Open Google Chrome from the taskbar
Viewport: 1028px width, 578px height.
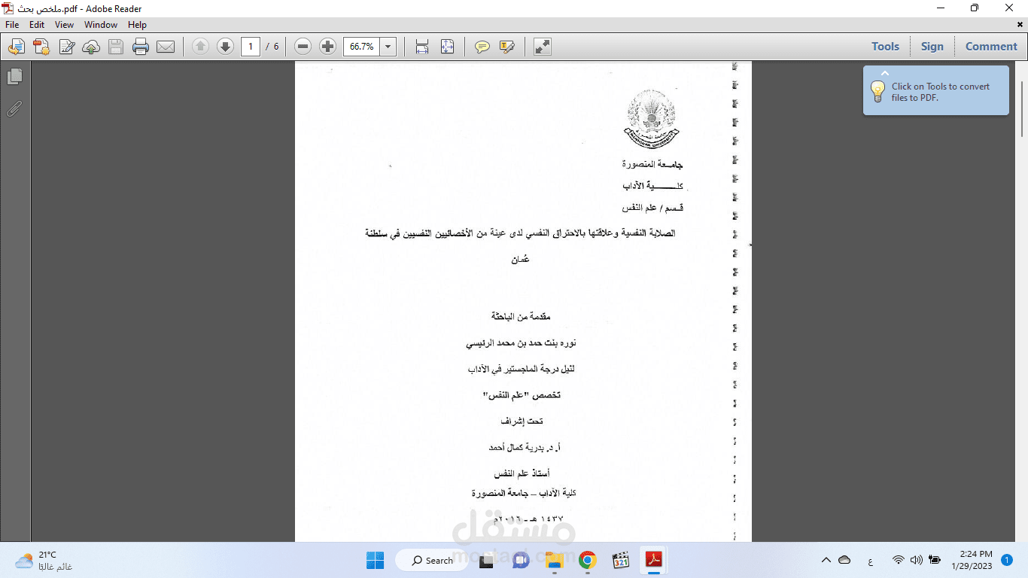587,560
